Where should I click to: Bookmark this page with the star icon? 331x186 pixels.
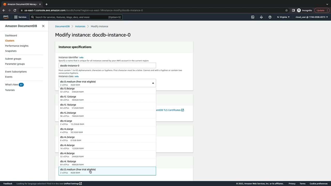pyautogui.click(x=286, y=10)
